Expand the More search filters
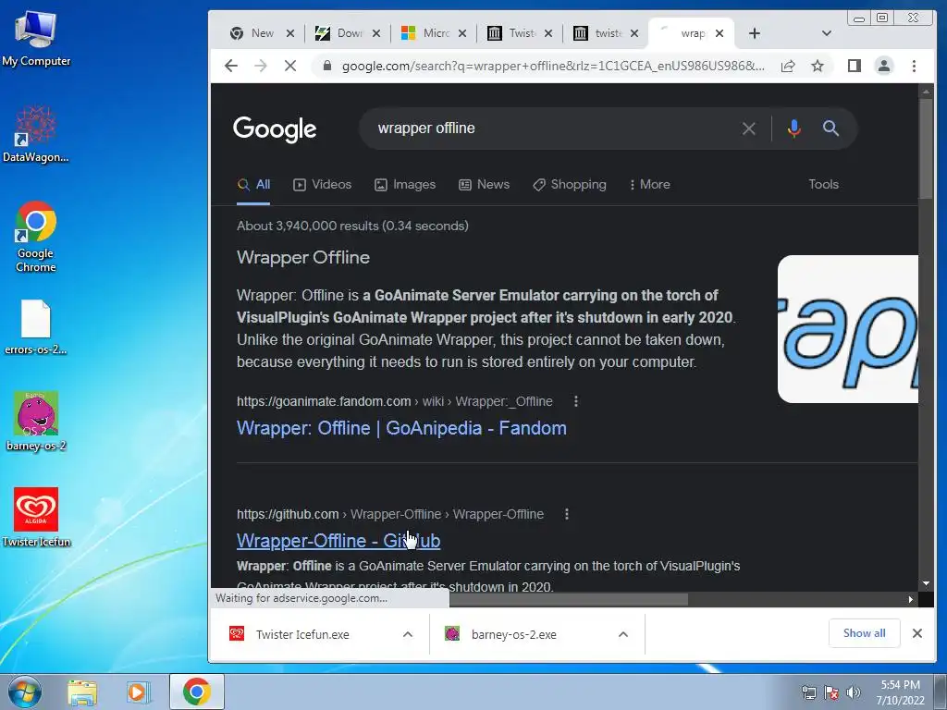947x710 pixels. [x=650, y=185]
